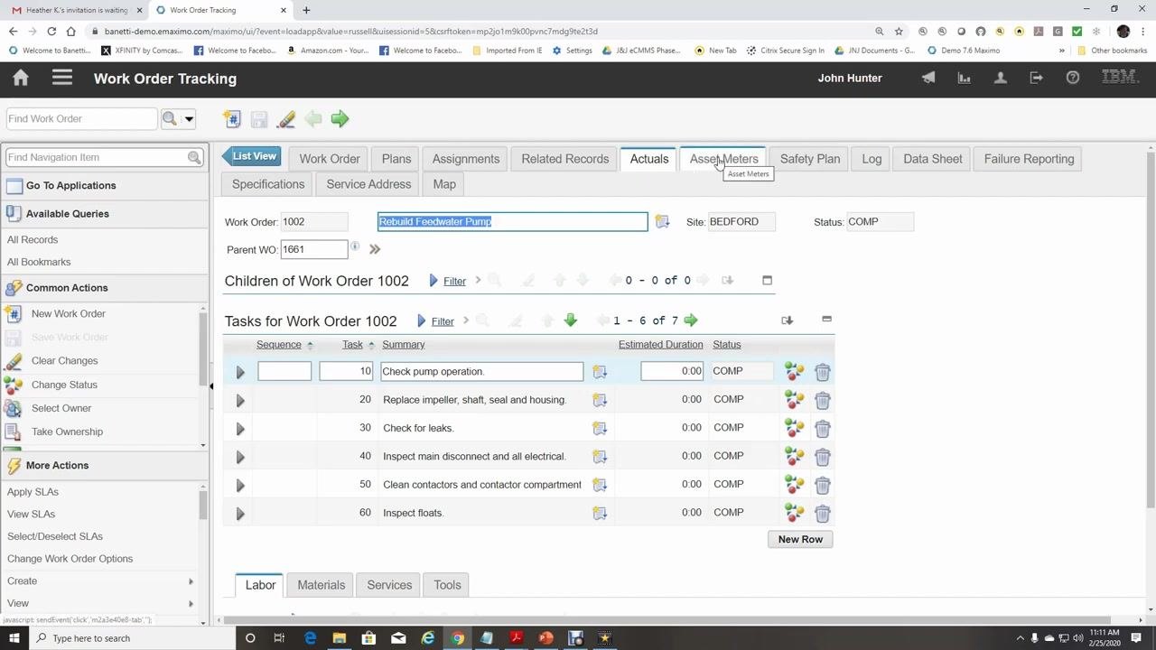Click the New Work Order toolbar icon
This screenshot has height=650, width=1156.
232,119
